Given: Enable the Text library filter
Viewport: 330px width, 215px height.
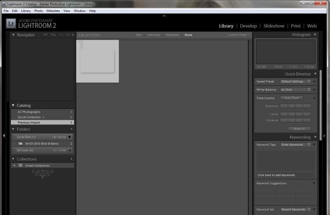Looking at the screenshot, I should (139, 35).
